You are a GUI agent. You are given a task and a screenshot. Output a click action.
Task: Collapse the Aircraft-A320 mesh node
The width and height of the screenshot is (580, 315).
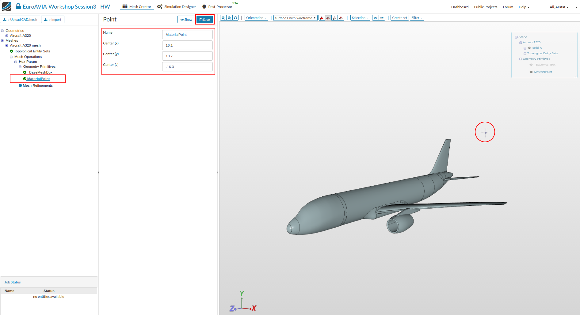point(7,45)
